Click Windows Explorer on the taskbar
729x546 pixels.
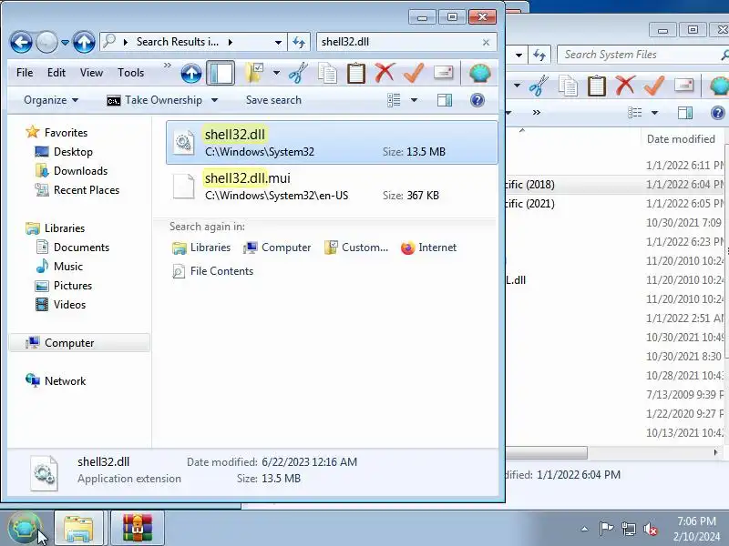pos(78,529)
